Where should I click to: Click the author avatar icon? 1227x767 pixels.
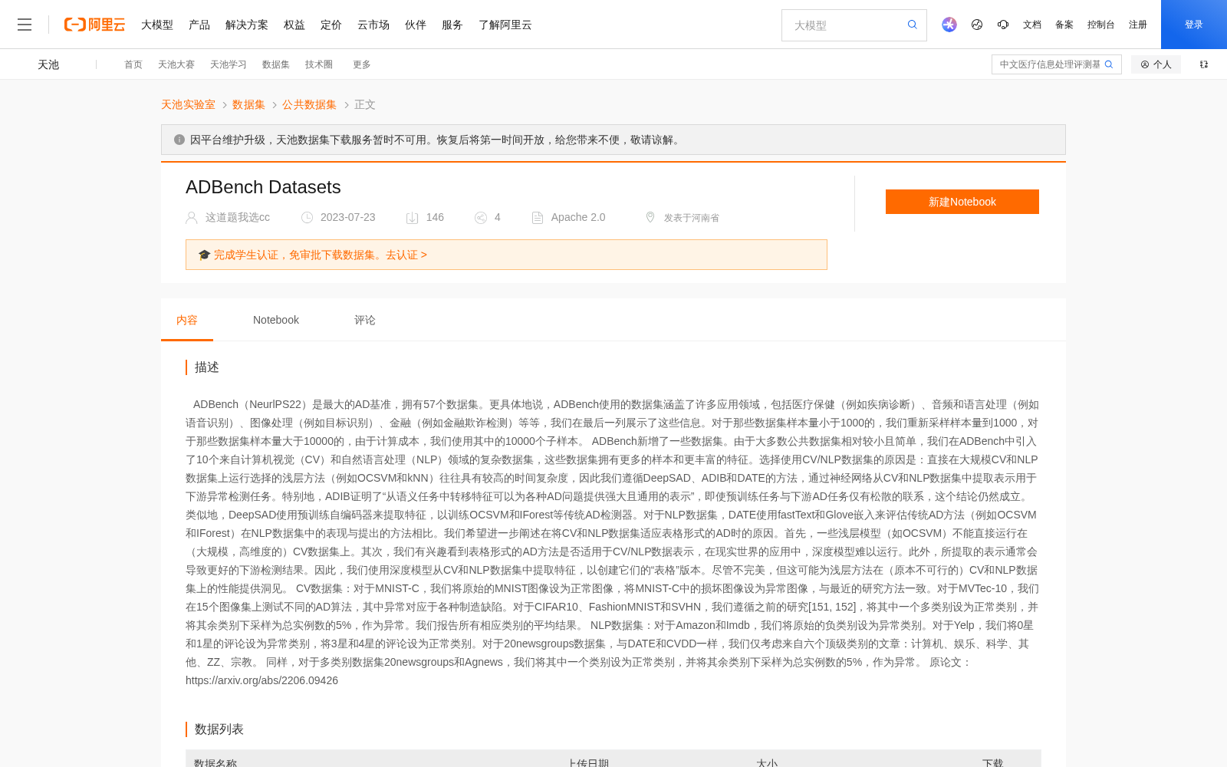192,218
